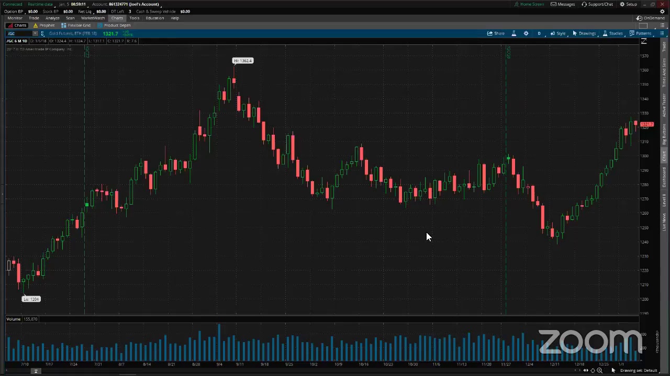Screen dimensions: 670x376
Task: Open the list menu beside grid selector
Action: (x=662, y=25)
